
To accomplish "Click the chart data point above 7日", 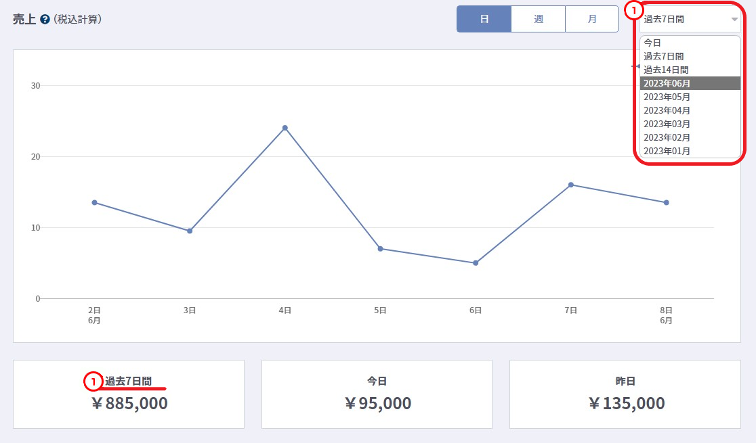I will pos(571,185).
